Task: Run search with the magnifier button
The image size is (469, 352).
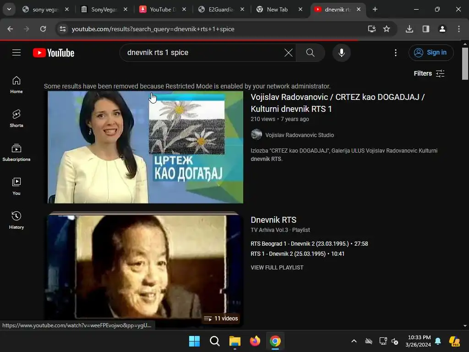Action: click(x=310, y=53)
